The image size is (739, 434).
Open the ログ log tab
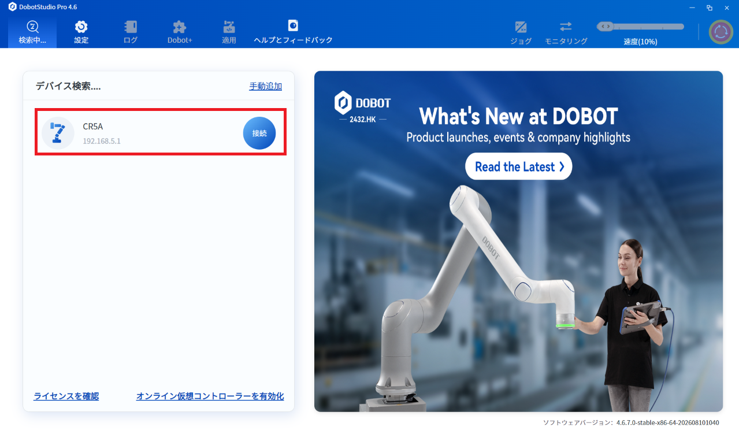[x=131, y=32]
